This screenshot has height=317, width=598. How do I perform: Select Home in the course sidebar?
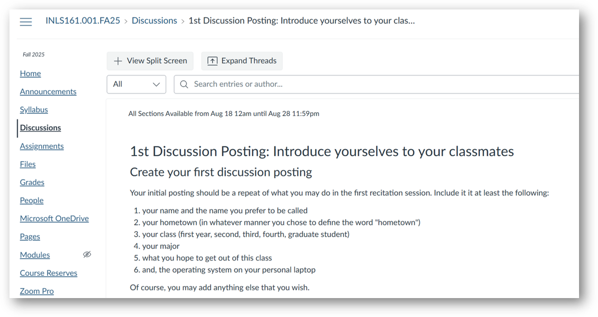click(x=30, y=73)
